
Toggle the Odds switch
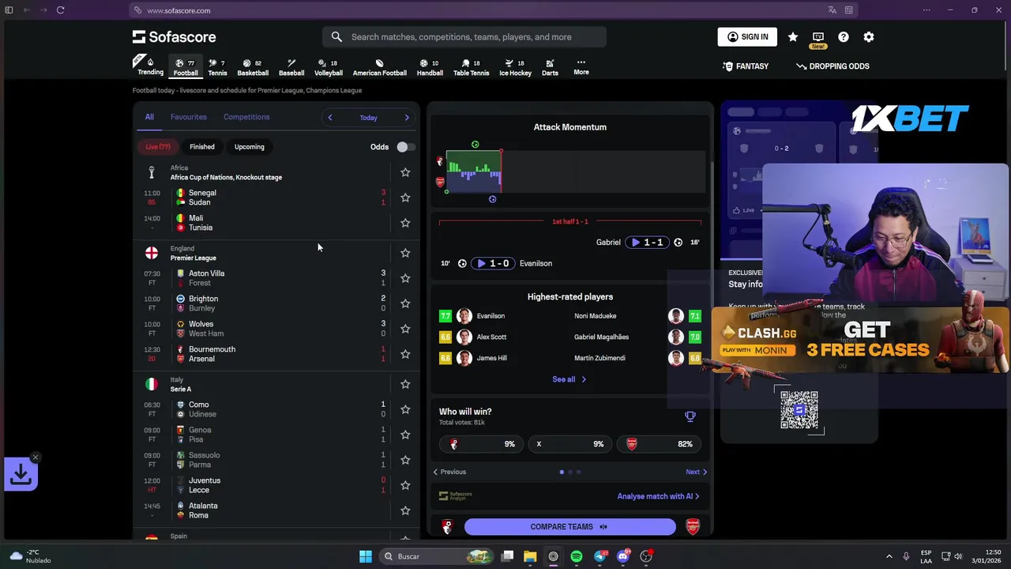405,147
